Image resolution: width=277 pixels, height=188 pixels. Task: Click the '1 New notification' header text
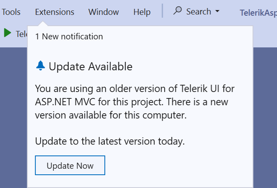tap(69, 37)
